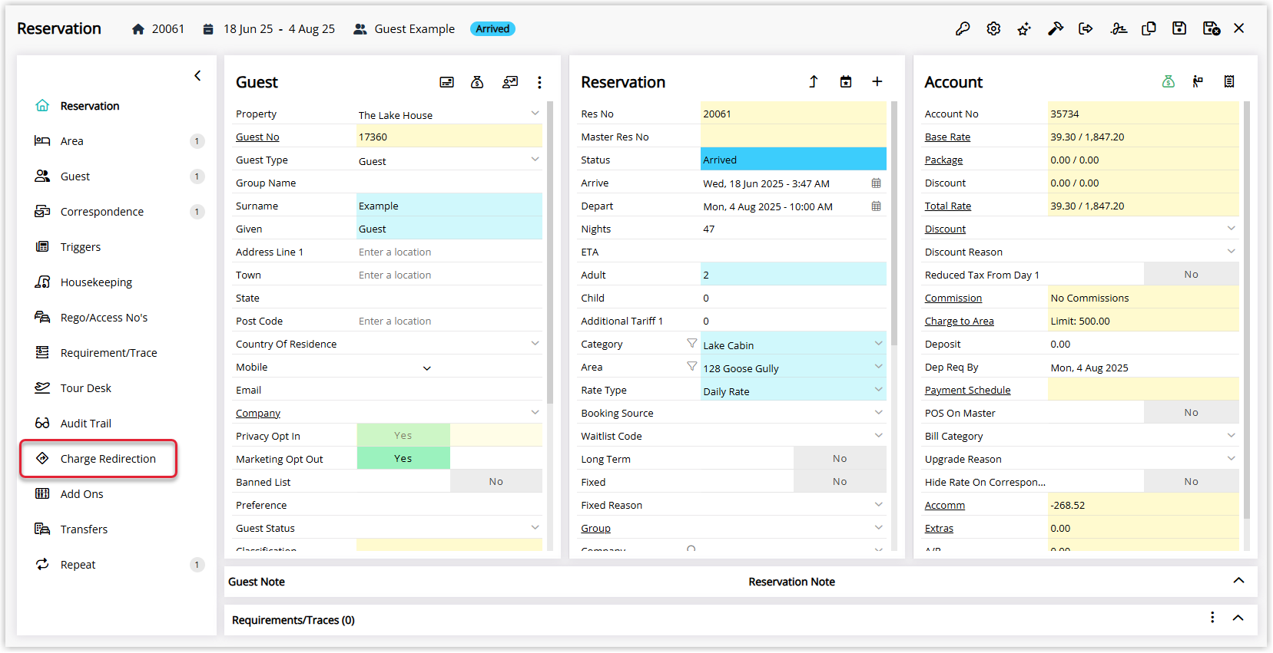Viewport: 1273px width, 653px height.
Task: Open the Discount Reason dropdown
Action: click(1231, 252)
